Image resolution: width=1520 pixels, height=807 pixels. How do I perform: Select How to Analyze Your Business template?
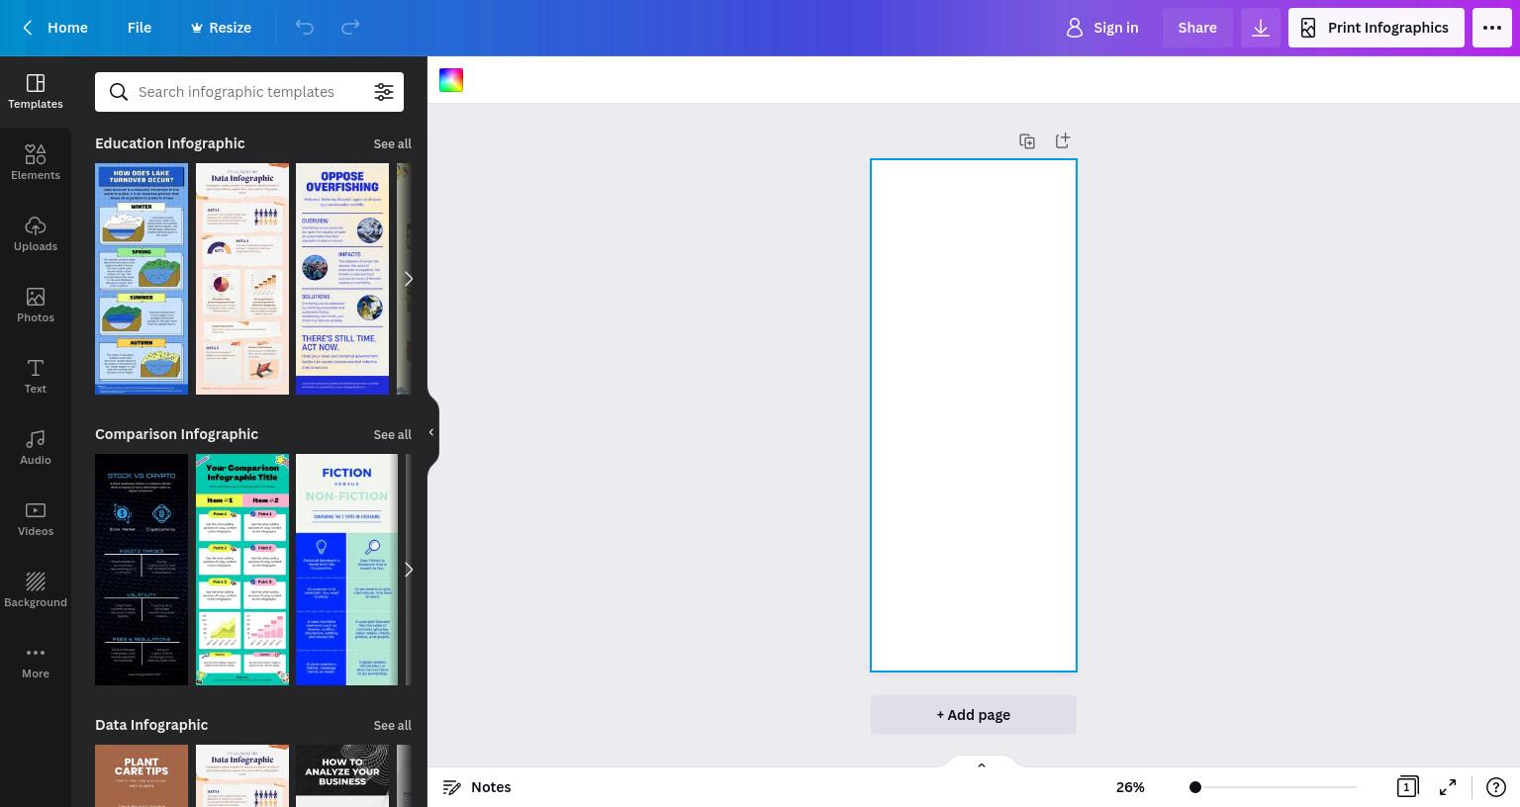[x=342, y=775]
